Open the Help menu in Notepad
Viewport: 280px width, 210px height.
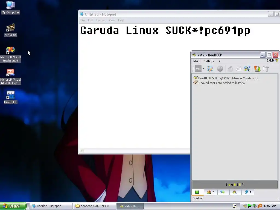pos(121,20)
